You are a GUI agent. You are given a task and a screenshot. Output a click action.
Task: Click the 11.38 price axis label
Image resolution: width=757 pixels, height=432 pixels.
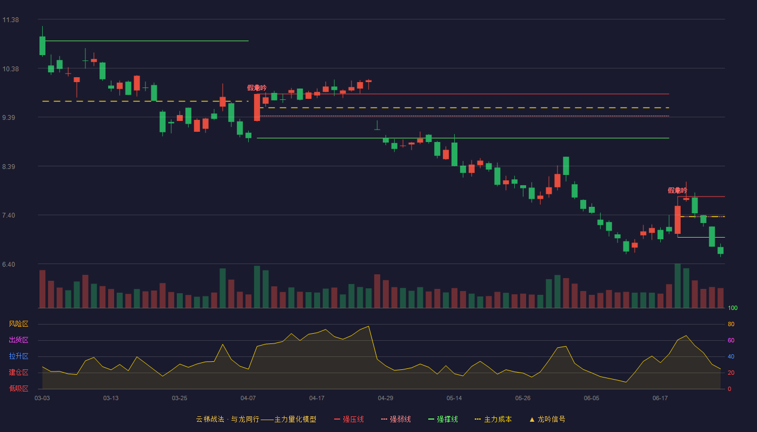11,20
